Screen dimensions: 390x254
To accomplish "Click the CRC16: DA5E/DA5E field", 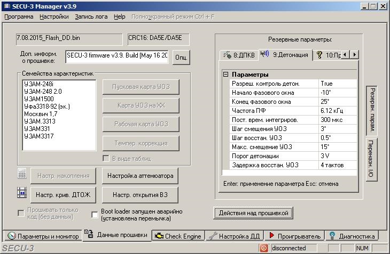I will tap(158, 39).
